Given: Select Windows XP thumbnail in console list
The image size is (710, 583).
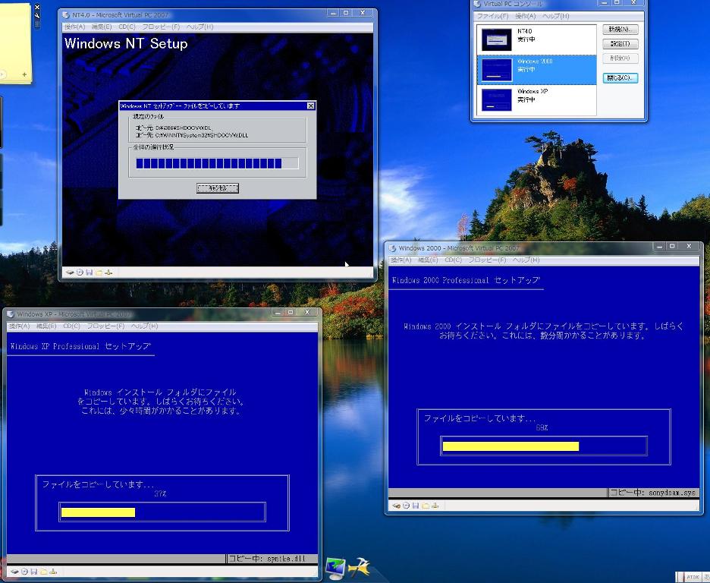Looking at the screenshot, I should tap(496, 99).
